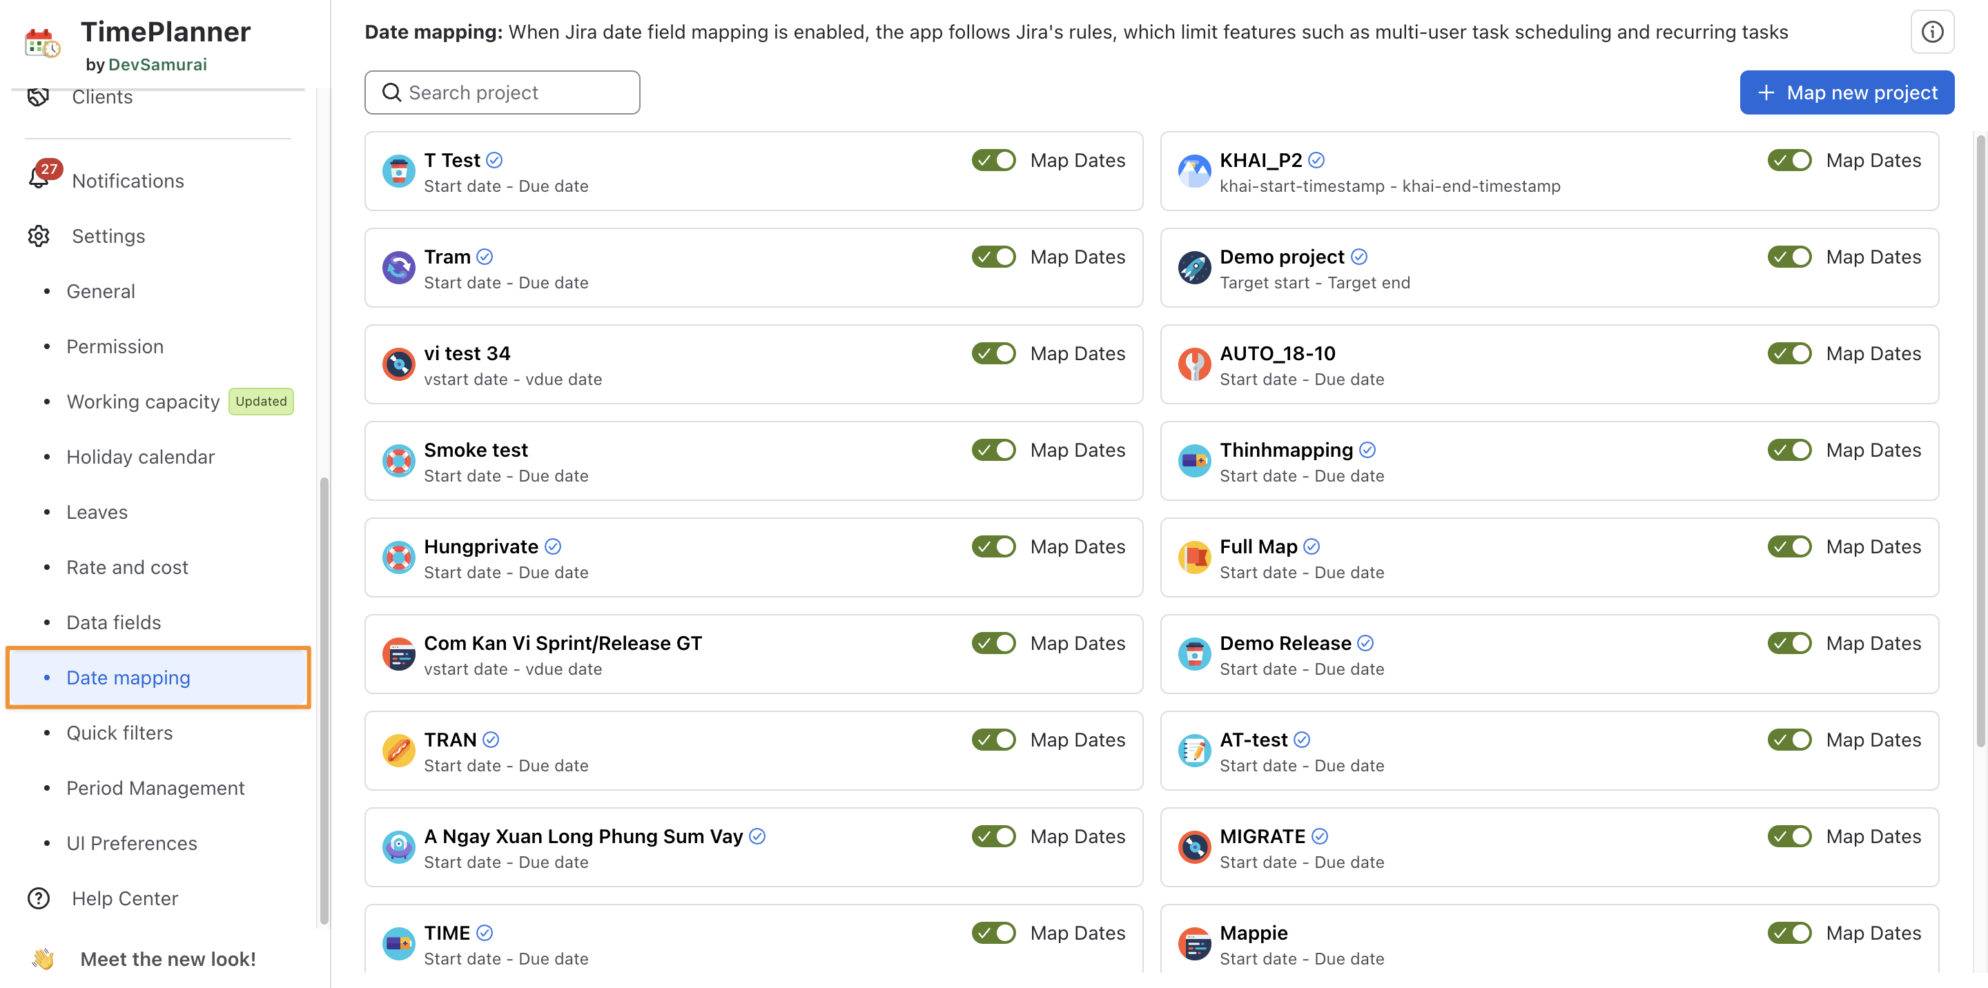
Task: Click the MIGRATE project avatar
Action: click(1195, 847)
